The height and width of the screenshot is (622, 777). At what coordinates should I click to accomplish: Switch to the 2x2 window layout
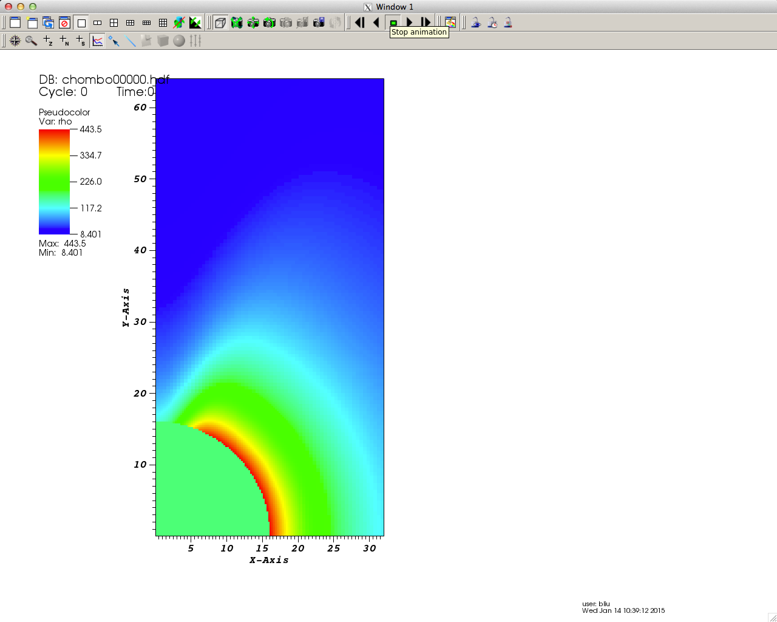click(114, 22)
